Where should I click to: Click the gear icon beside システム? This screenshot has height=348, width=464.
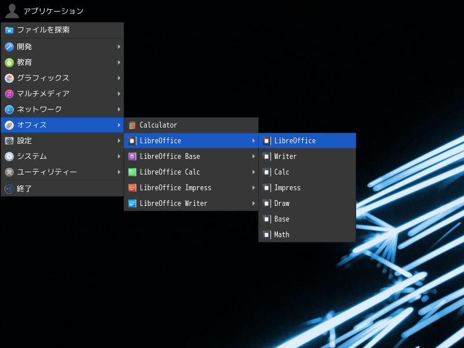9,157
